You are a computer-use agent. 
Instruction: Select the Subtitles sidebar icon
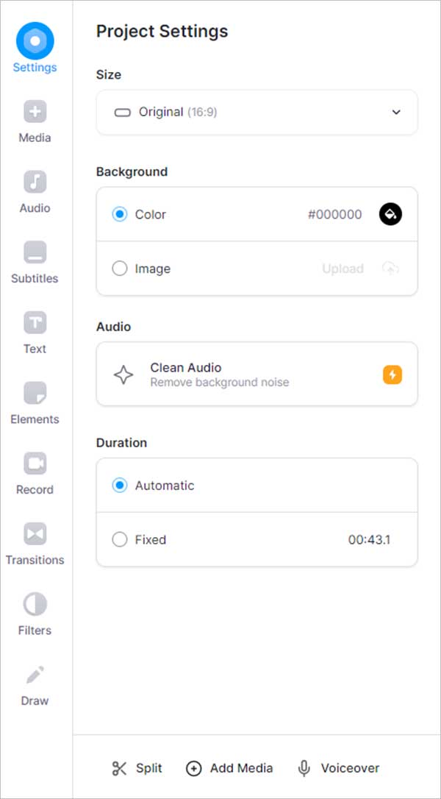(35, 252)
